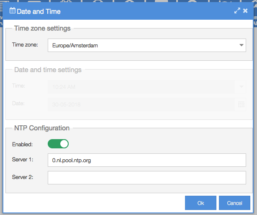The width and height of the screenshot is (257, 215).
Task: Click the Date and time settings heading
Action: (x=48, y=70)
